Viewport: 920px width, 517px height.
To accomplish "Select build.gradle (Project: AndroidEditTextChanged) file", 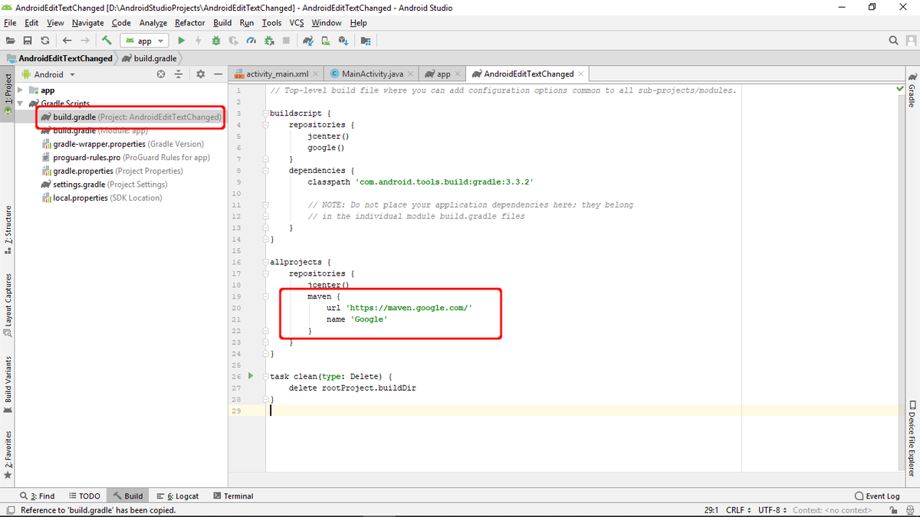I will tap(130, 117).
